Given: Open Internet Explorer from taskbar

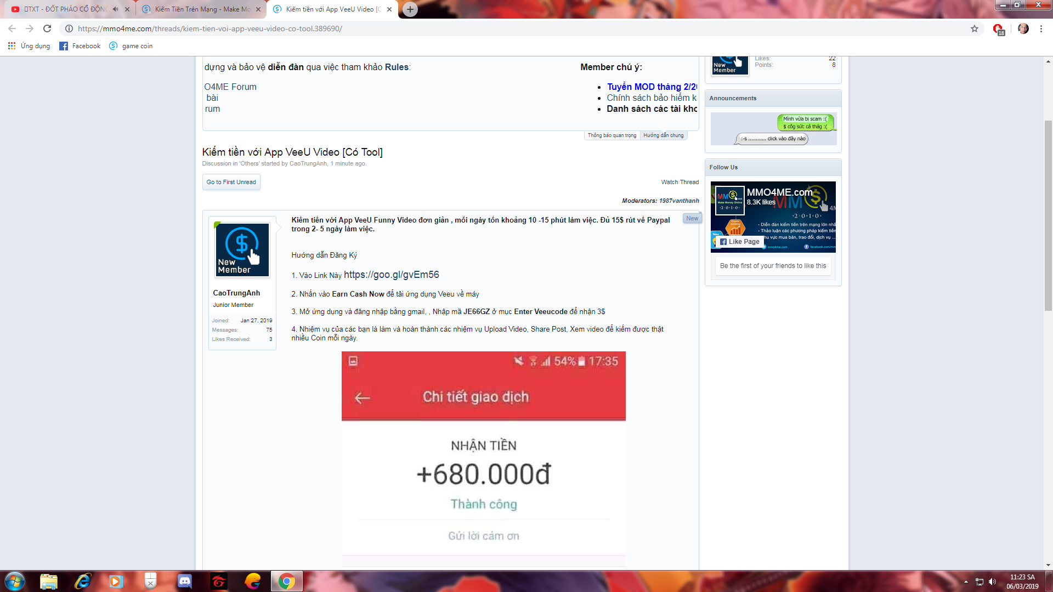Looking at the screenshot, I should point(83,581).
